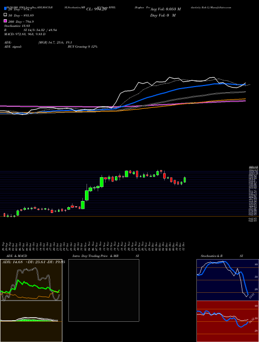Viewport: 259px width, 342px height.
Task: Click the 'Stochastics: 13.83' reading
Action: tap(17, 26)
